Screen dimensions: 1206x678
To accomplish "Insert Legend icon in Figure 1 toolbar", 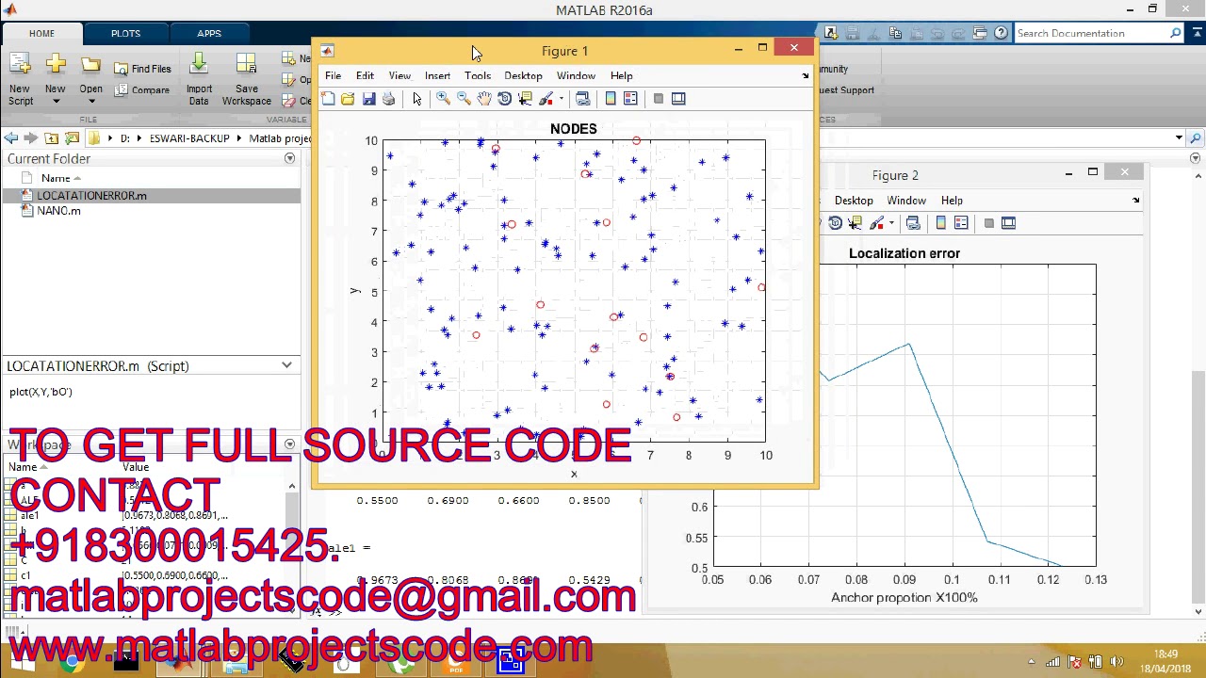I will [x=630, y=99].
